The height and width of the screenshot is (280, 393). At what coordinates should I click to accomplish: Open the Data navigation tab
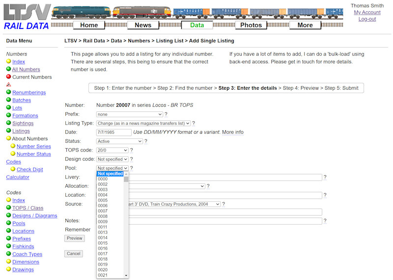pyautogui.click(x=197, y=25)
